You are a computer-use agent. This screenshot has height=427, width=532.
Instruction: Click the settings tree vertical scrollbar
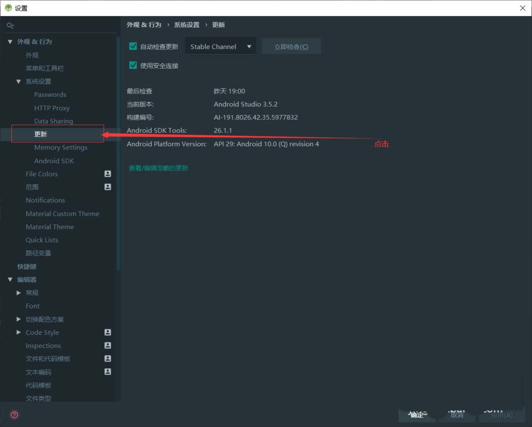point(118,153)
